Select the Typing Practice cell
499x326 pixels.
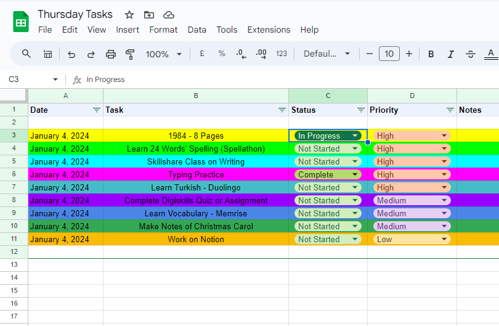[196, 174]
